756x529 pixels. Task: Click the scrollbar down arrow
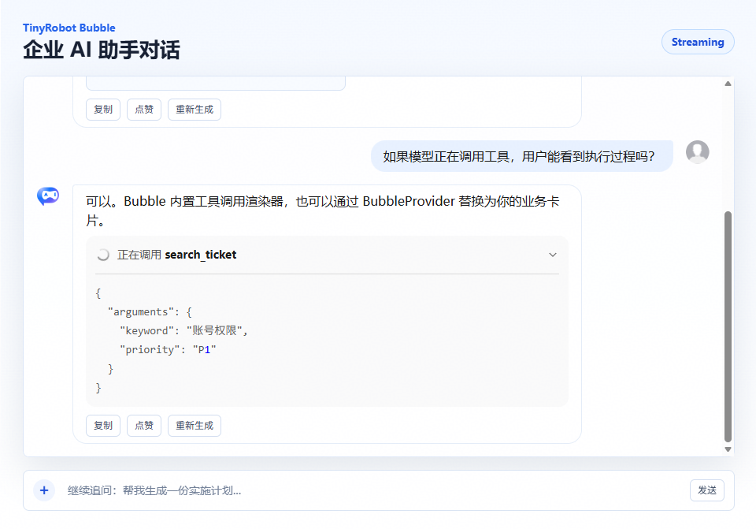tap(728, 449)
